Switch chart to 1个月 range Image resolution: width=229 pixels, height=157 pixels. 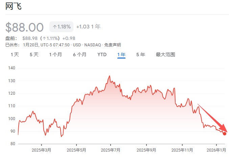click(x=55, y=54)
